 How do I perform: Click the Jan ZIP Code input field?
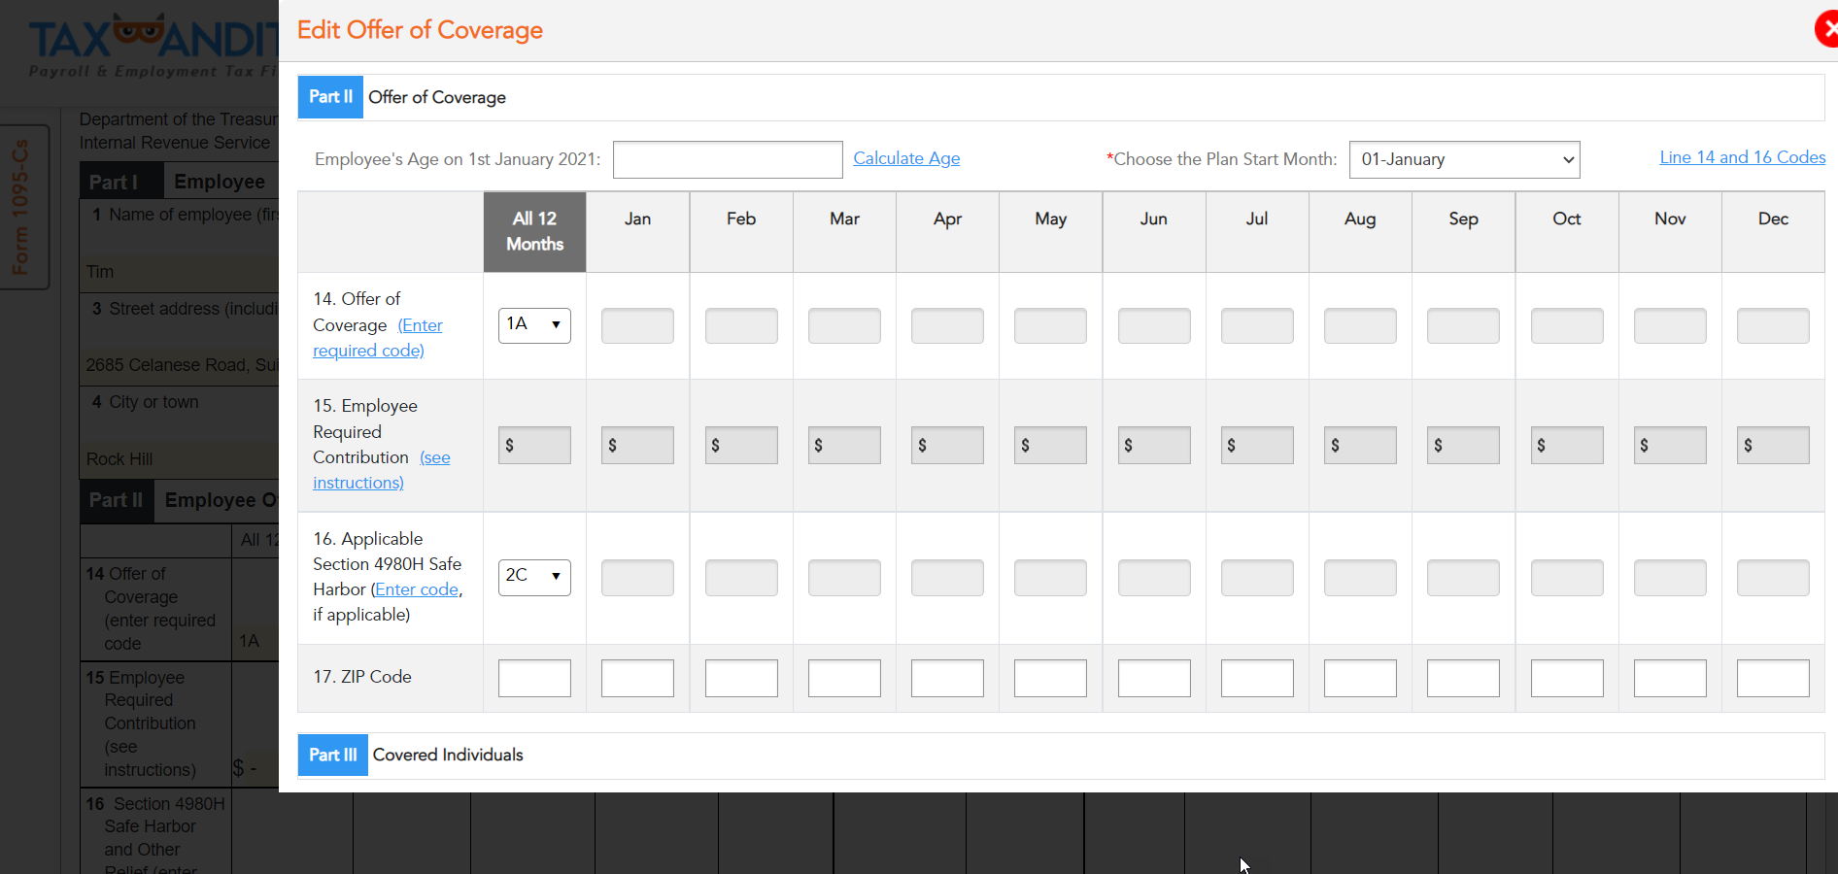[637, 678]
